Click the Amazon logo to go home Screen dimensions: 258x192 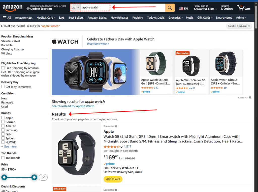click(x=12, y=8)
